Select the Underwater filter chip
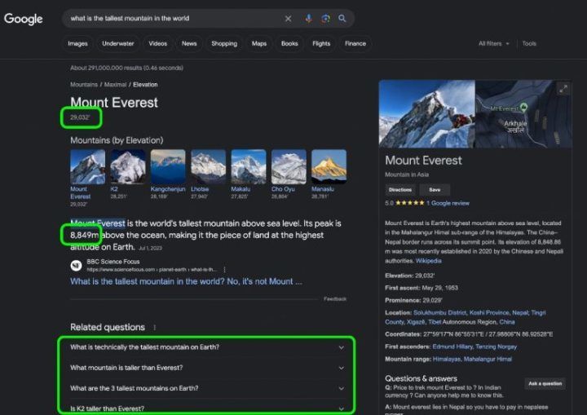This screenshot has width=587, height=415. [118, 43]
